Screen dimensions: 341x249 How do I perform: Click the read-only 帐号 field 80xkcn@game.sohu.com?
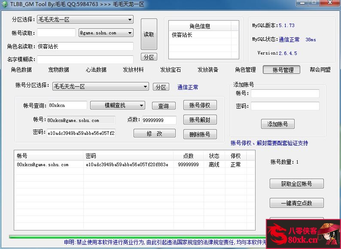81,120
